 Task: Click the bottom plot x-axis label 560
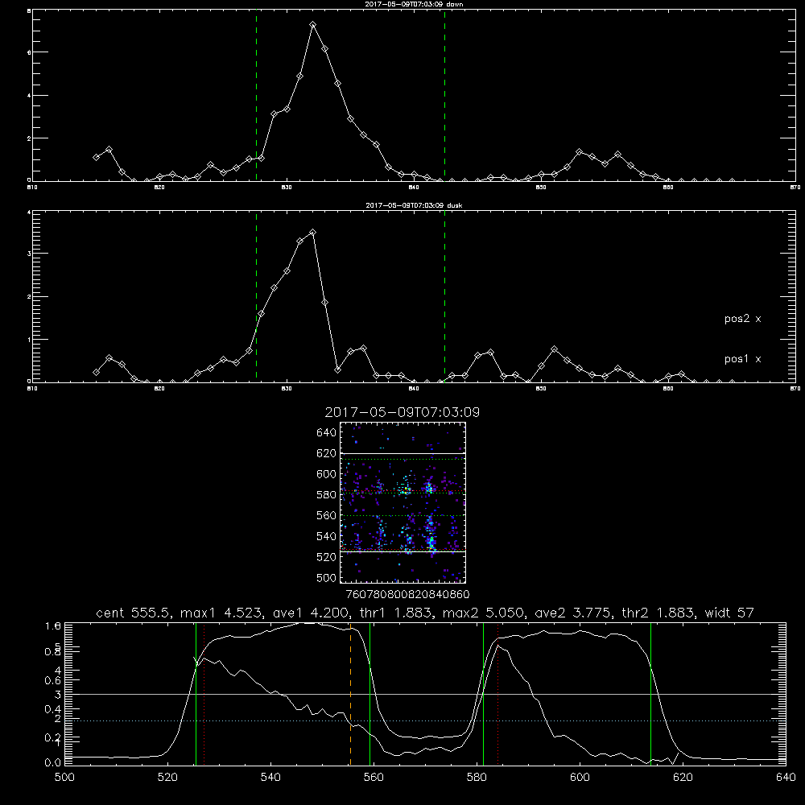point(374,778)
